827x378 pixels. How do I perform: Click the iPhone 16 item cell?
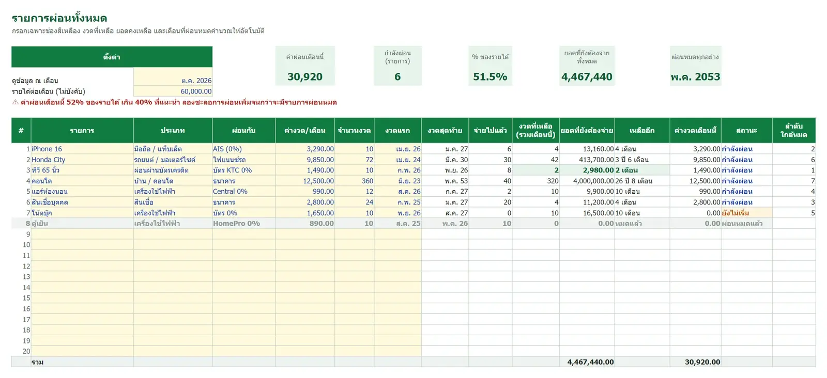pyautogui.click(x=82, y=149)
